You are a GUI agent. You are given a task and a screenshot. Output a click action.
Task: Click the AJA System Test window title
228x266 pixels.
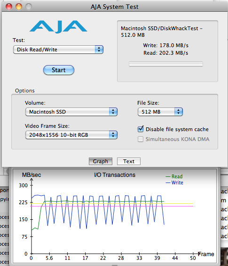point(115,7)
